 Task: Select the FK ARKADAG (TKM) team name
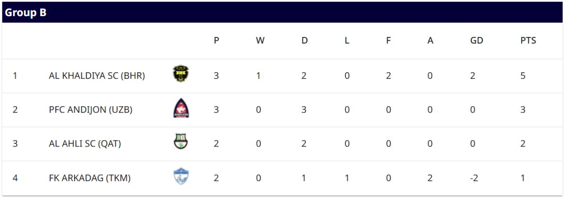pos(90,178)
